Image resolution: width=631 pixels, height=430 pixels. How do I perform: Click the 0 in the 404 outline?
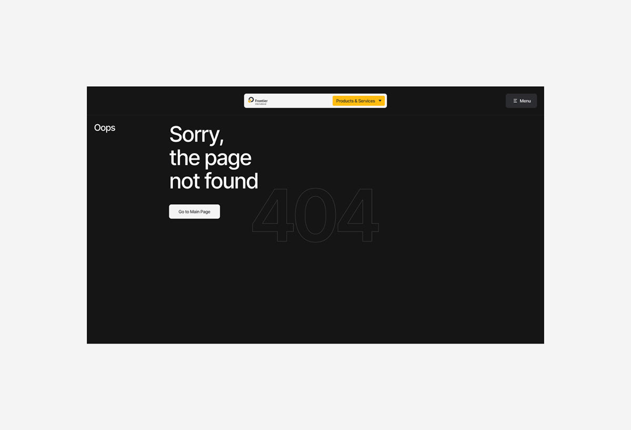point(315,215)
